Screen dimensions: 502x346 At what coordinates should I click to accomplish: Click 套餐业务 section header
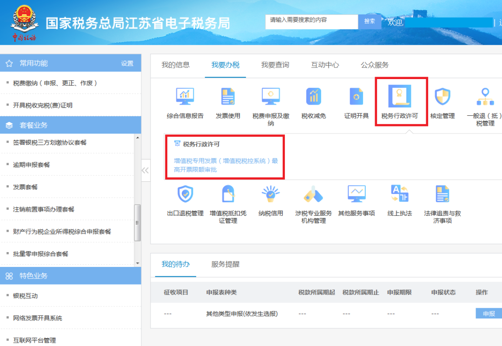coord(71,125)
